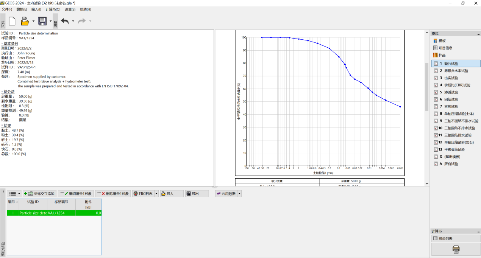Click the 试验 ID column header
Image resolution: width=481 pixels, height=258 pixels.
[33, 204]
